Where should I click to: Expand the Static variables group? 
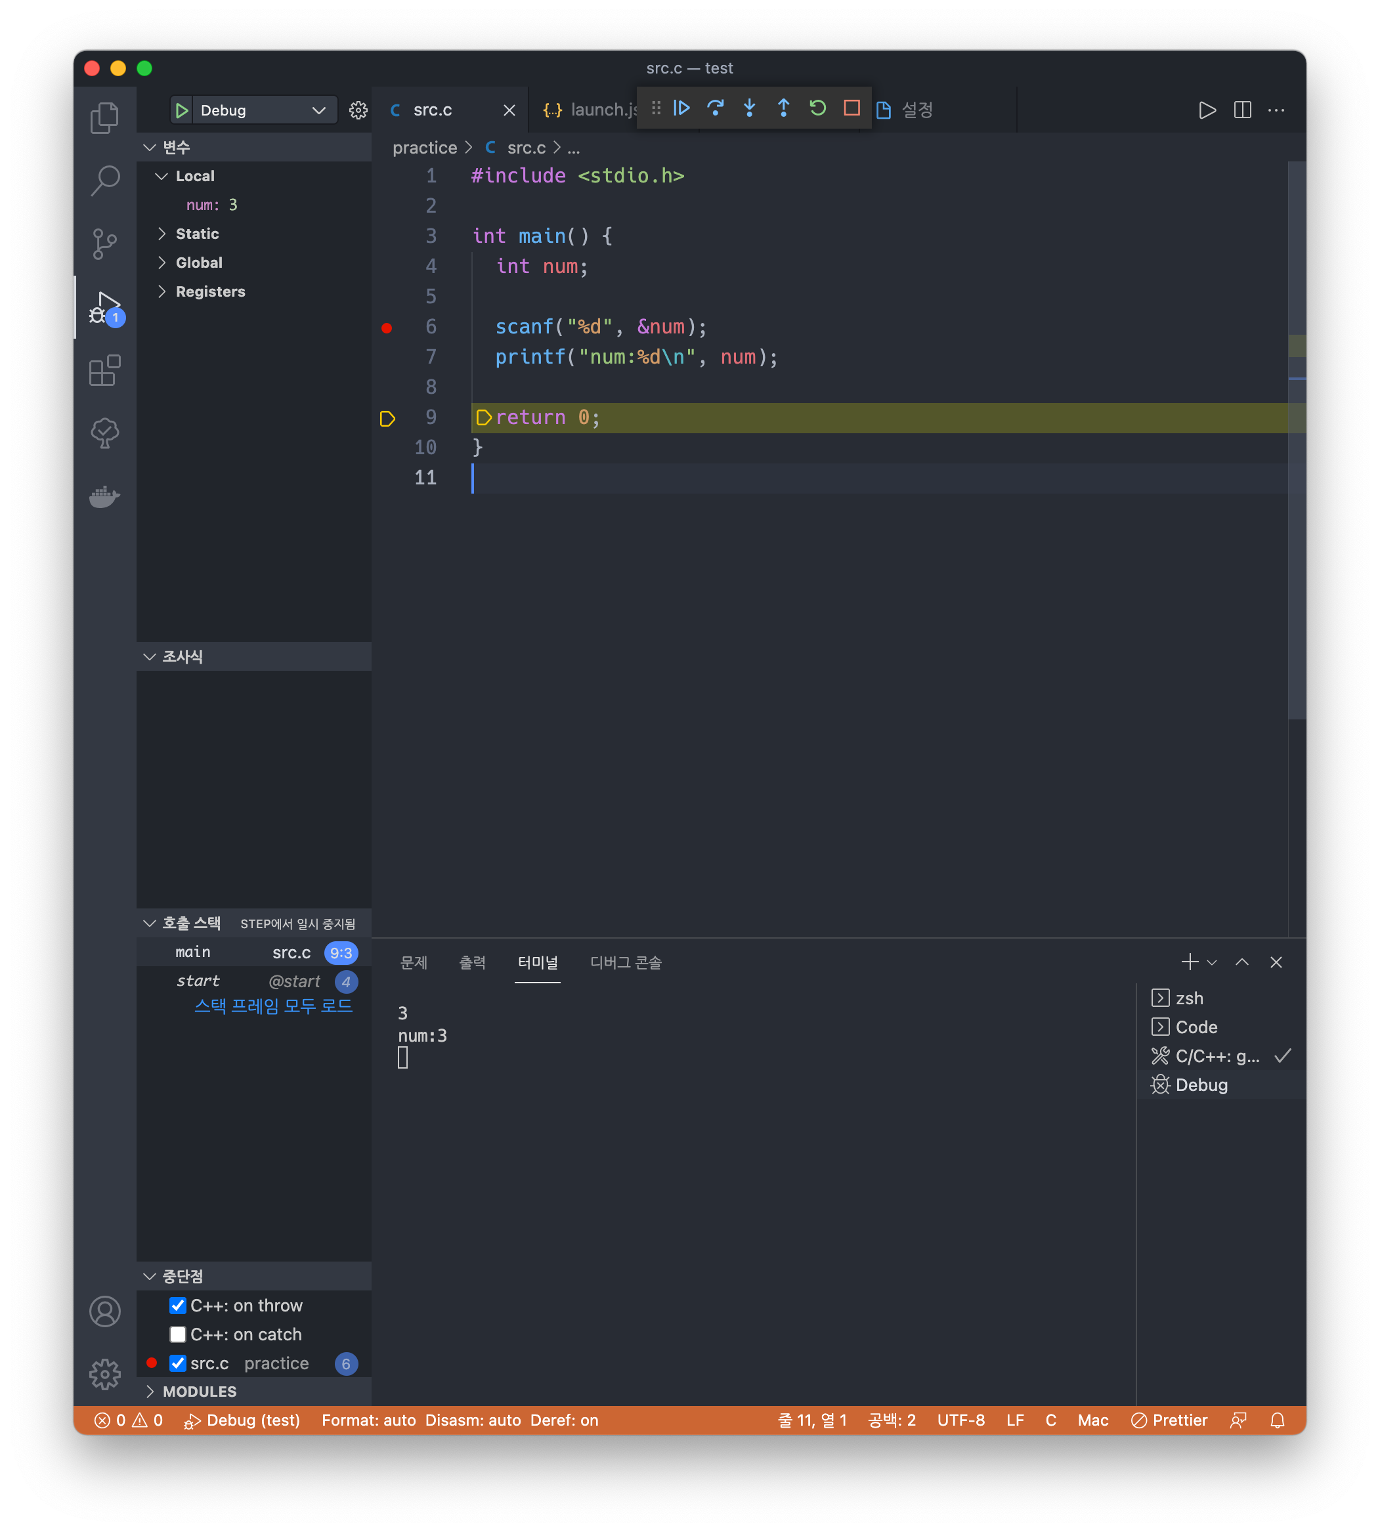pyautogui.click(x=162, y=234)
